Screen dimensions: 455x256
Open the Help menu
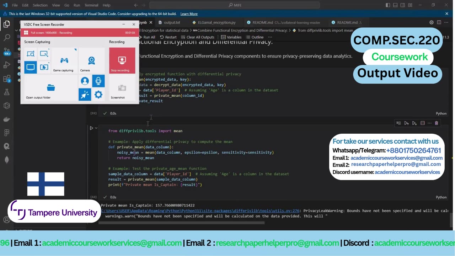pos(107,5)
